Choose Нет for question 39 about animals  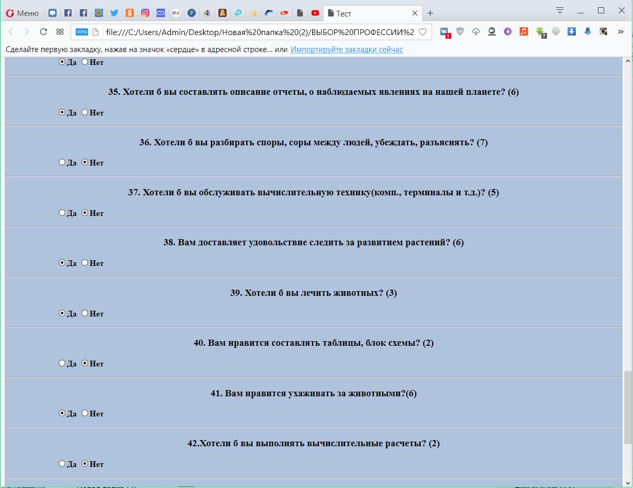[85, 313]
